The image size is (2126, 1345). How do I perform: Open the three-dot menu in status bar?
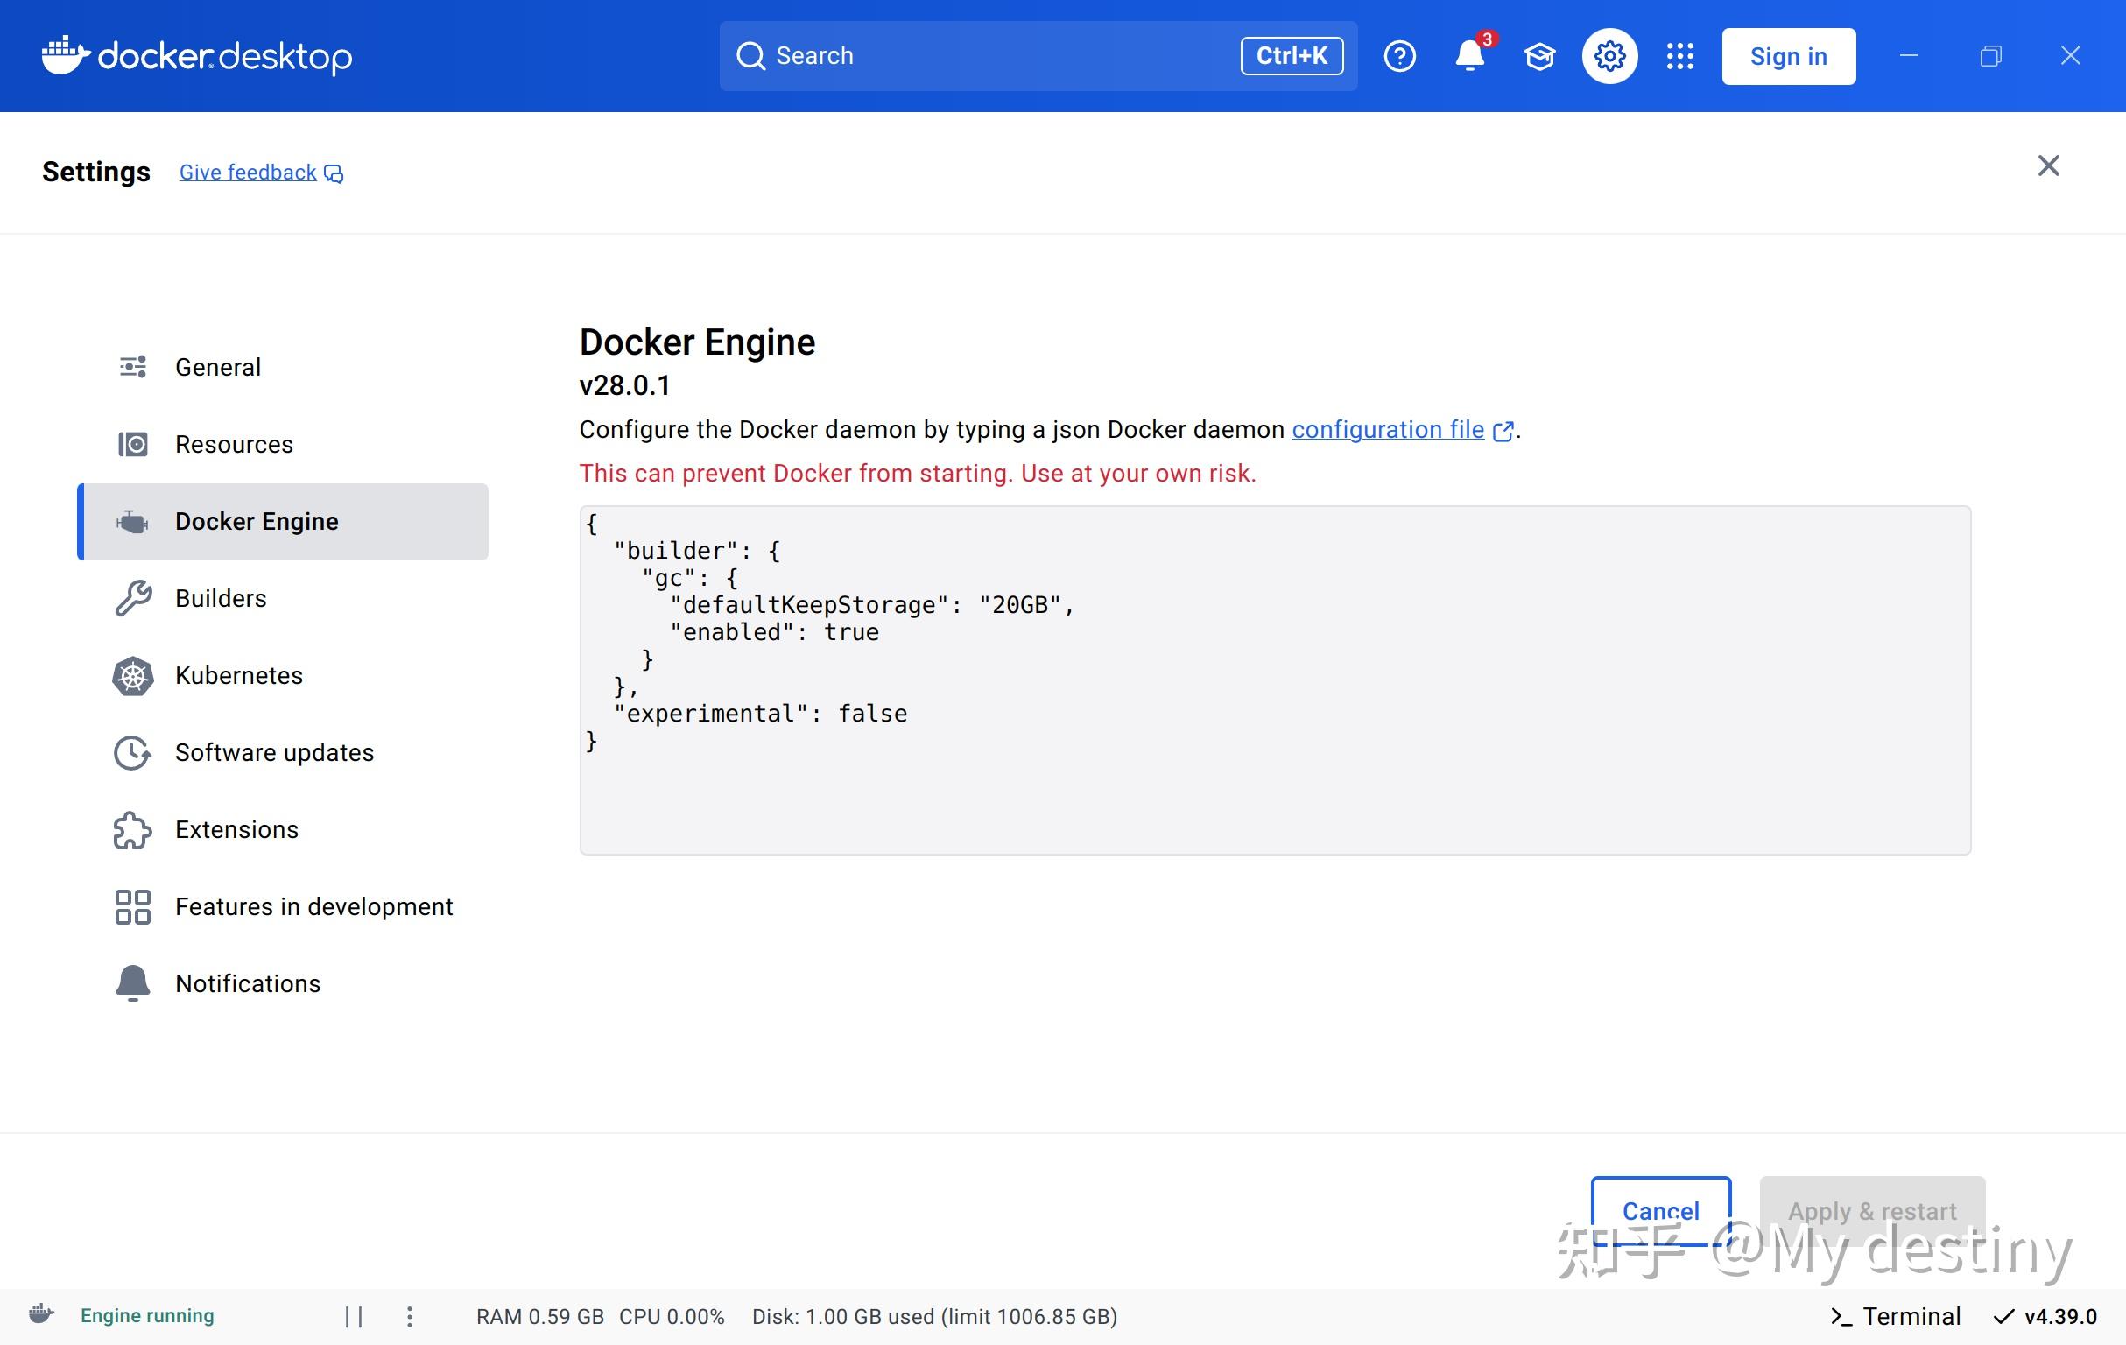click(410, 1316)
